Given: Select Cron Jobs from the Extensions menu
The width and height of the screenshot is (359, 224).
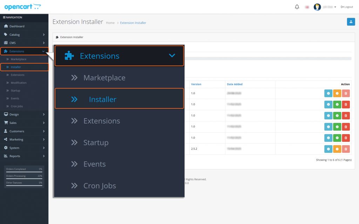Looking at the screenshot, I should pyautogui.click(x=100, y=185).
